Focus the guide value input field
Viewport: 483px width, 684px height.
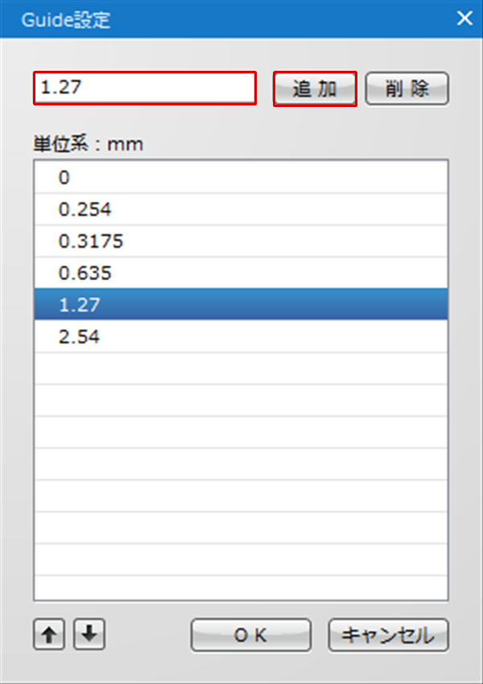coord(145,89)
